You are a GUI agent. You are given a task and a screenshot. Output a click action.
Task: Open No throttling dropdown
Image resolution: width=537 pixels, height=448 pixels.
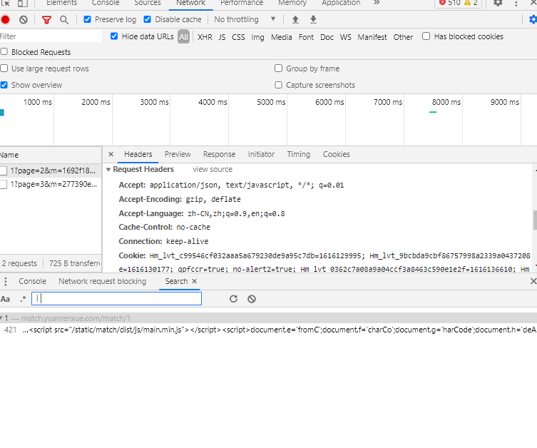[x=245, y=19]
